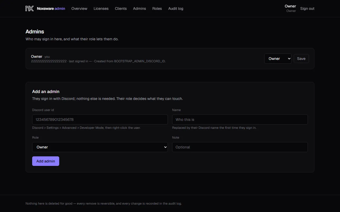This screenshot has width=340, height=212.
Task: Click the "Admins" page heading
Action: pos(35,32)
